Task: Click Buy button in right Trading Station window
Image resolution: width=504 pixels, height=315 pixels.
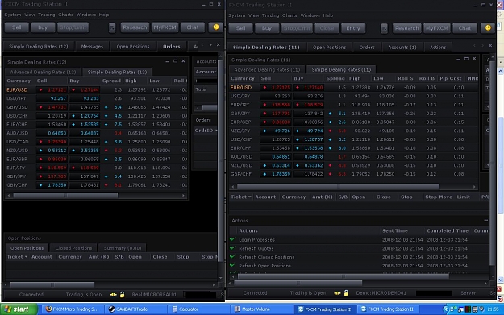Action: point(266,28)
